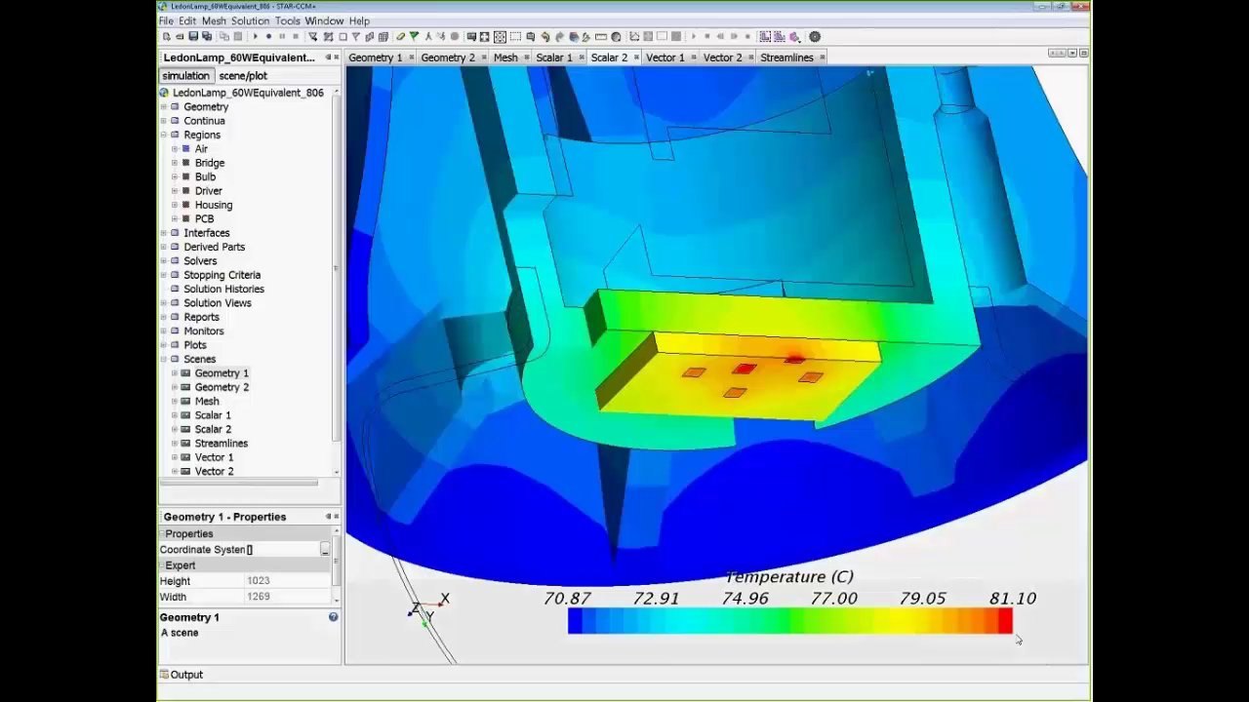
Task: Click the X-Y-Z coordinate axes triad
Action: [427, 609]
